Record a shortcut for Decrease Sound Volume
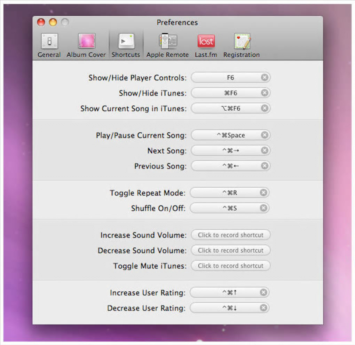 tap(230, 250)
